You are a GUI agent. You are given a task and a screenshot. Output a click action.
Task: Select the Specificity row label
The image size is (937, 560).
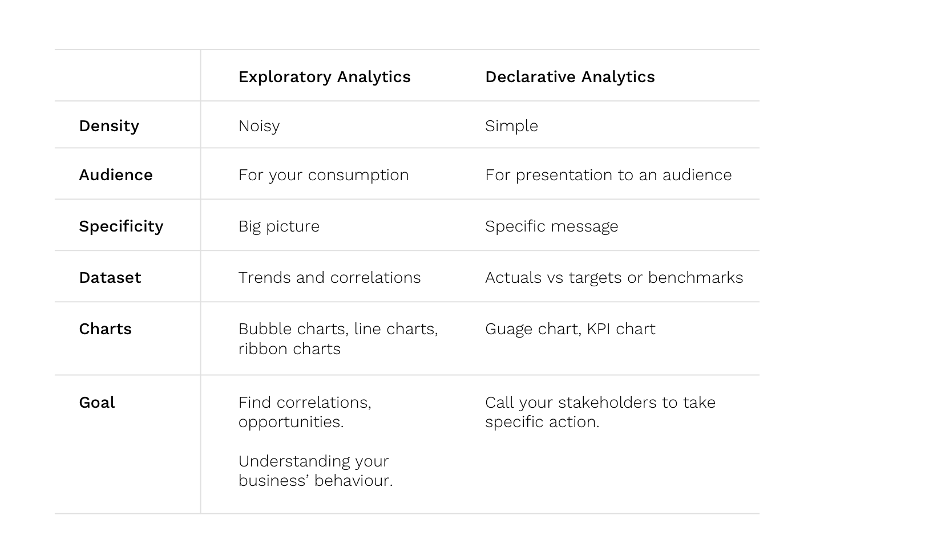click(121, 226)
